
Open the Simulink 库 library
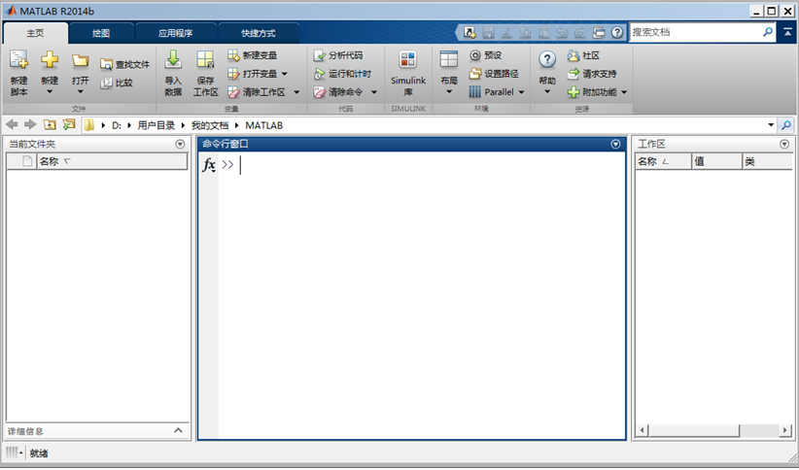pos(408,72)
